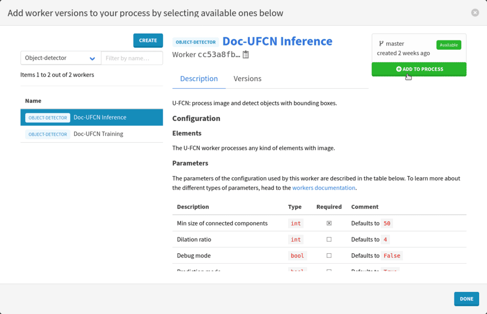The width and height of the screenshot is (487, 314).
Task: Click 'Items 1 to 2 out of 2 workers'
Action: click(x=57, y=75)
